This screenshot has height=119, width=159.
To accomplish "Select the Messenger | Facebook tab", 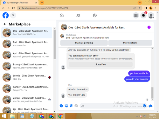I will [20, 3].
